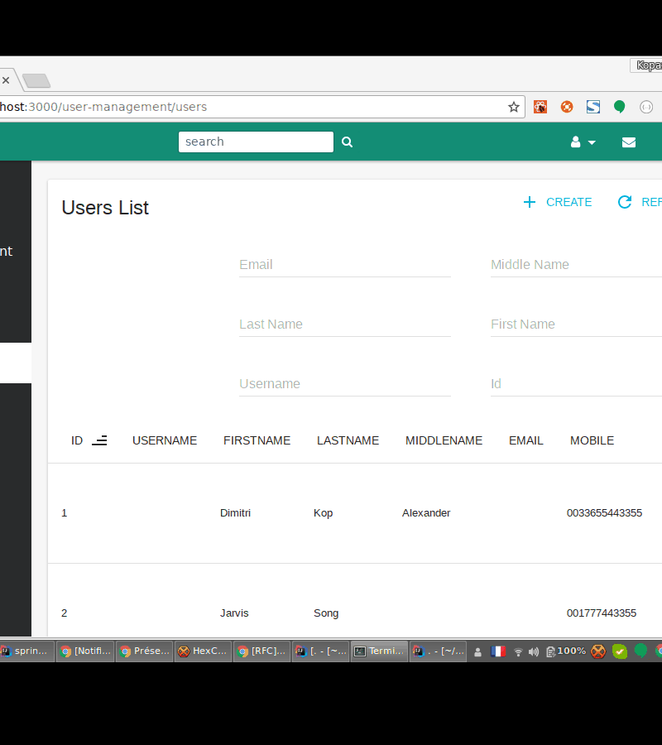Open messages via the envelope icon

pyautogui.click(x=629, y=142)
